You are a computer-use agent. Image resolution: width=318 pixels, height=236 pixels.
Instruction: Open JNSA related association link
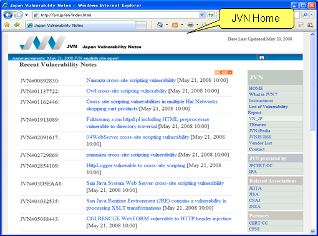click(254, 207)
